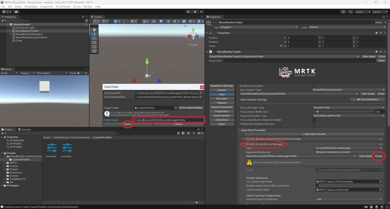The width and height of the screenshot is (390, 209).
Task: Open the GameObject menu
Action: (x=31, y=6)
